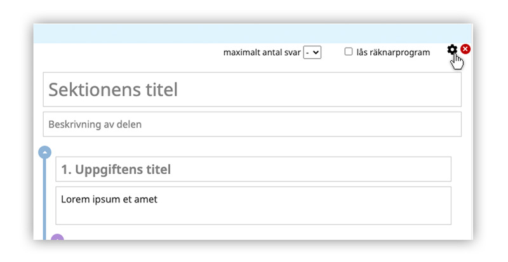This screenshot has height=262, width=508.
Task: Delete the section with the red X icon
Action: pyautogui.click(x=465, y=49)
